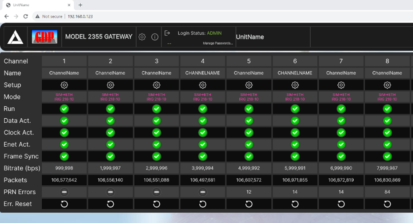Open the info icon in header

point(154,37)
